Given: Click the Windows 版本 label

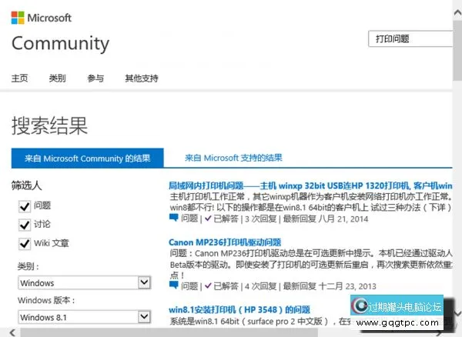Looking at the screenshot, I should pos(46,300).
